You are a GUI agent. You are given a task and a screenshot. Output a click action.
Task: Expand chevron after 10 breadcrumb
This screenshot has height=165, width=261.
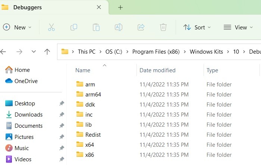tap(244, 52)
